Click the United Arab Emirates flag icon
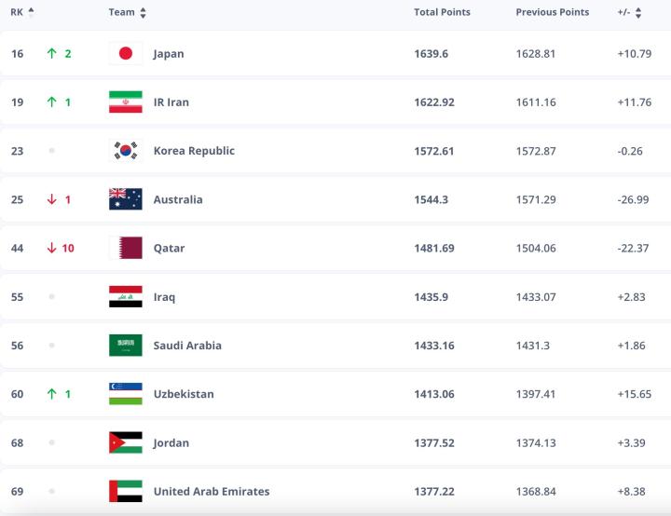Image resolution: width=671 pixels, height=516 pixels. (125, 491)
